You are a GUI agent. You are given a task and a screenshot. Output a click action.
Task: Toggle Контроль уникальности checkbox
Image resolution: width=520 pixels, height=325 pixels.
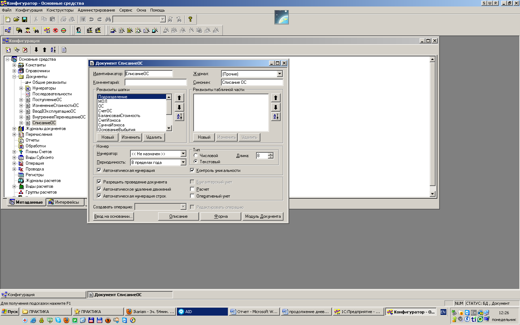pos(192,170)
